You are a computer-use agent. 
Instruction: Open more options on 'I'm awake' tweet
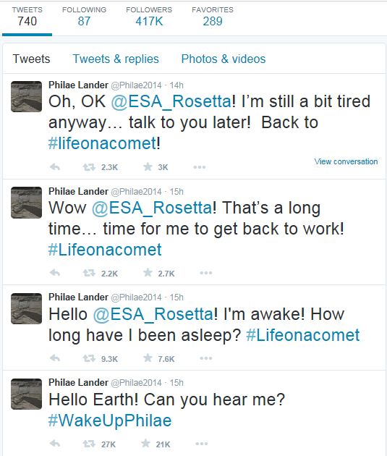206,358
